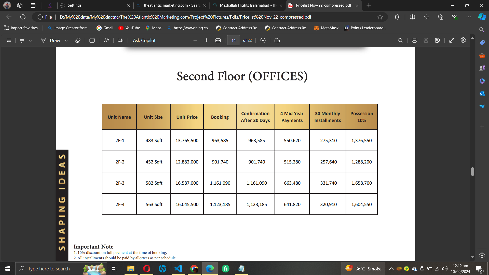Click the page number input field
Image resolution: width=489 pixels, height=275 pixels.
click(234, 40)
